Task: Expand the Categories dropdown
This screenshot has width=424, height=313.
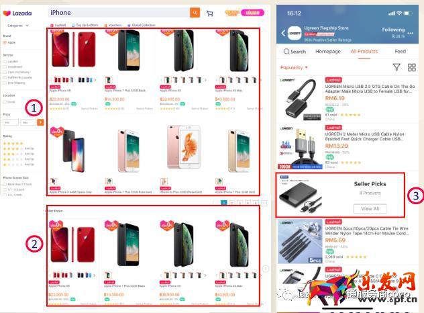Action: click(x=17, y=26)
